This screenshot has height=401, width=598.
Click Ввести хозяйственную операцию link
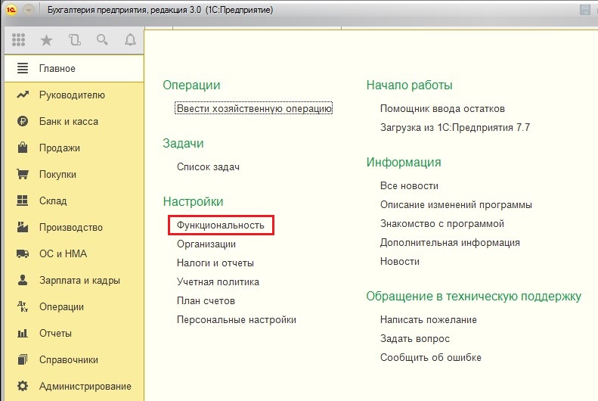(253, 108)
